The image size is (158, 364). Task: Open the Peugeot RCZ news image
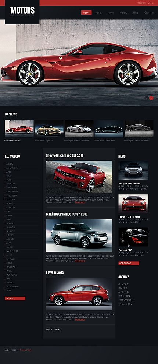pyautogui.click(x=133, y=237)
